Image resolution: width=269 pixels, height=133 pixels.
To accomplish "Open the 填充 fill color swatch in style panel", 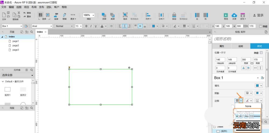I will [257, 85].
